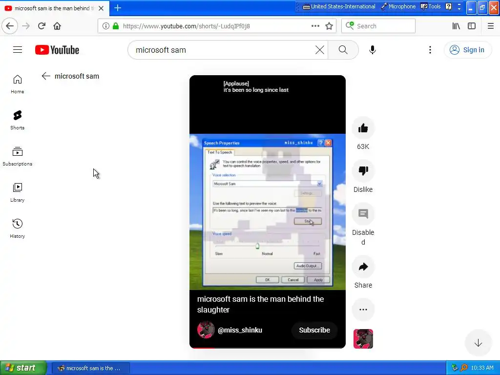Share this Short
This screenshot has width=500, height=375.
[363, 267]
